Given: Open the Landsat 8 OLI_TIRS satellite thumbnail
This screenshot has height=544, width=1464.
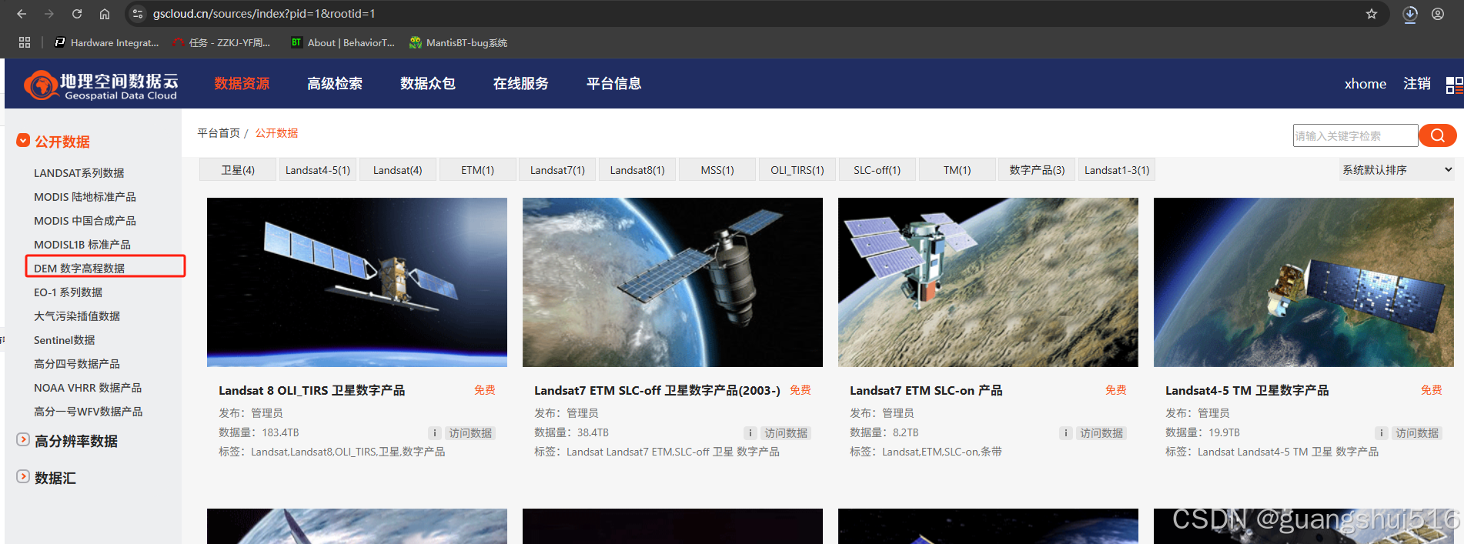Looking at the screenshot, I should pyautogui.click(x=357, y=282).
